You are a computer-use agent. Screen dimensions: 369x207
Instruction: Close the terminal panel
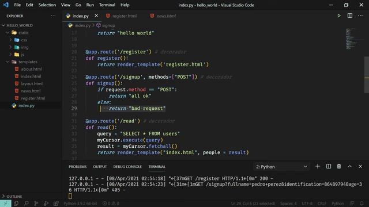[x=360, y=166]
